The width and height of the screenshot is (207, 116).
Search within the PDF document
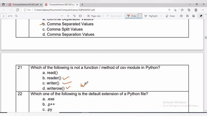(x=16, y=16)
